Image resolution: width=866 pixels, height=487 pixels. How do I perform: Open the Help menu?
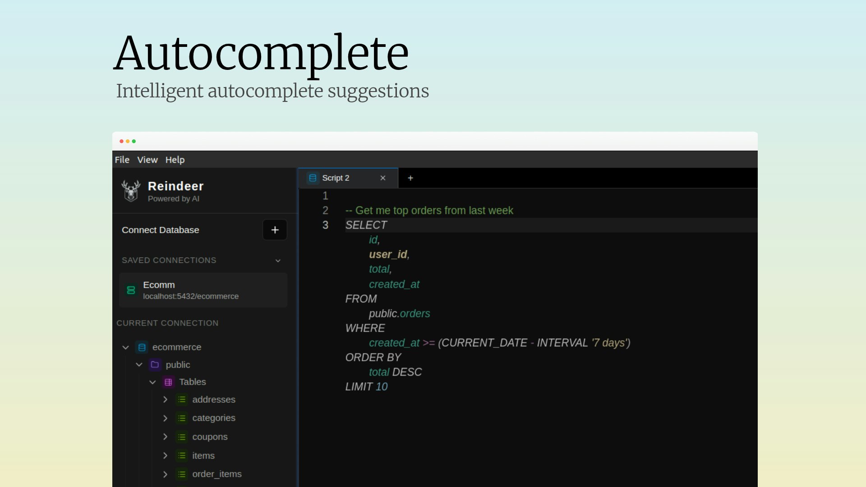coord(175,160)
